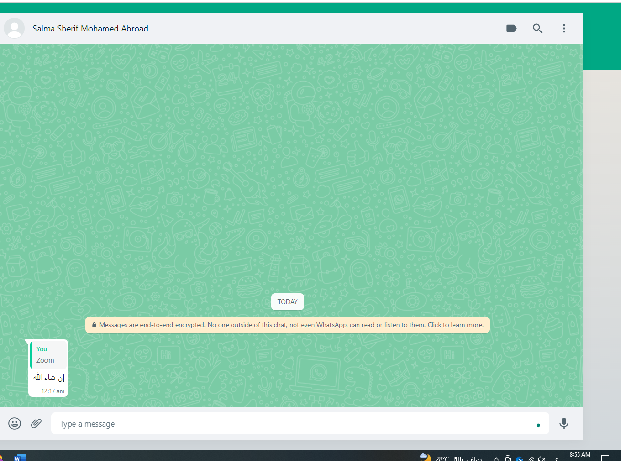The image size is (621, 461).
Task: Open the taskbar weather widget
Action: click(451, 458)
